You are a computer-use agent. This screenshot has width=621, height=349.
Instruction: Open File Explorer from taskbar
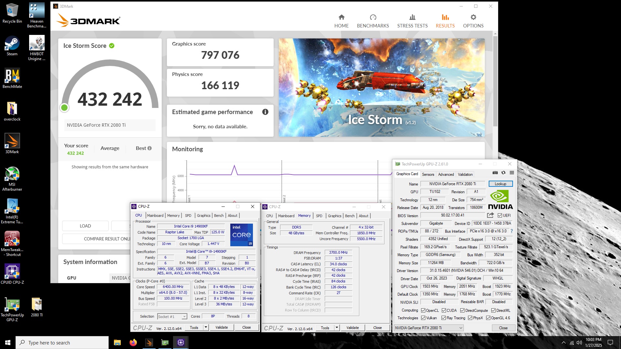coord(117,343)
